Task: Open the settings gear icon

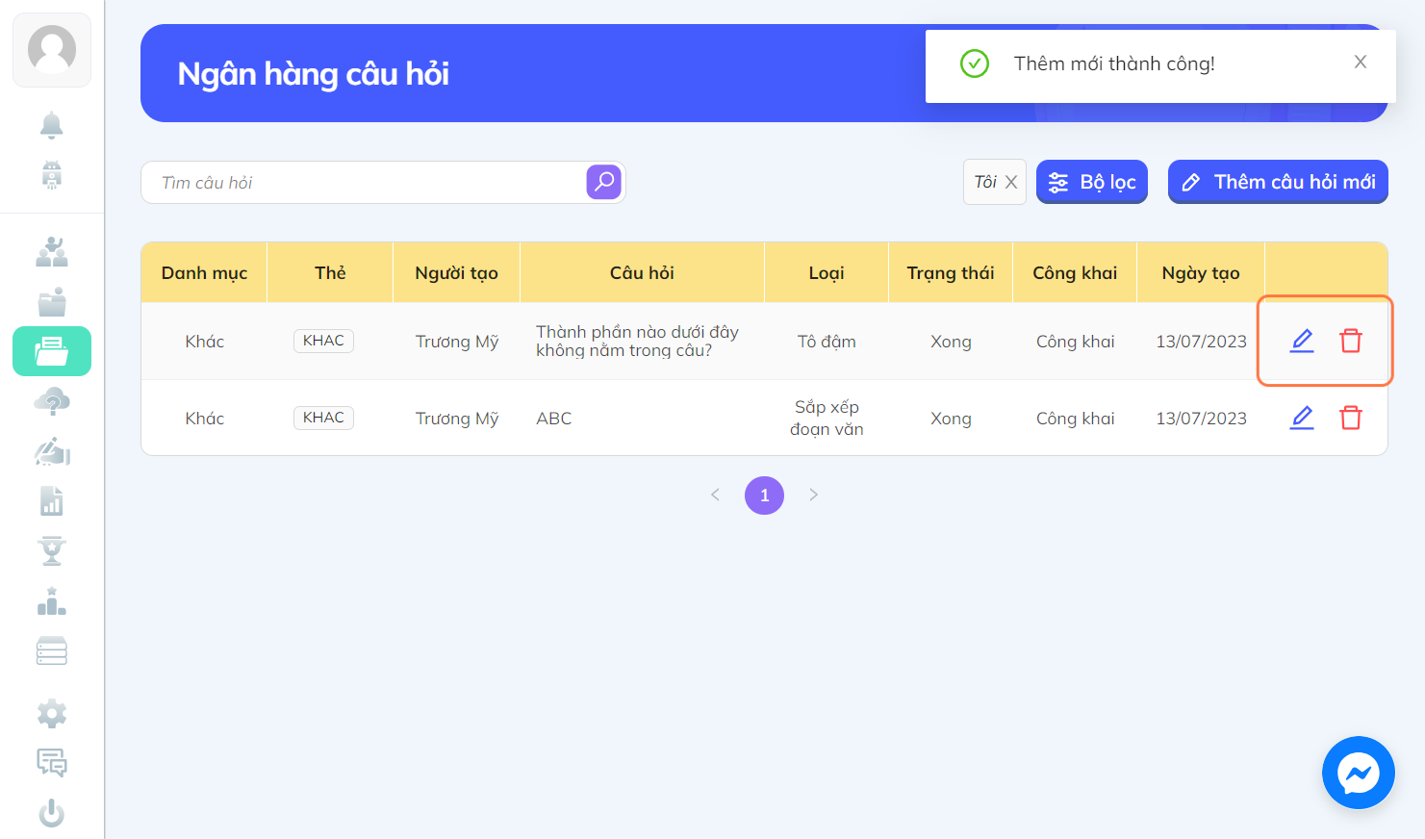Action: click(52, 714)
